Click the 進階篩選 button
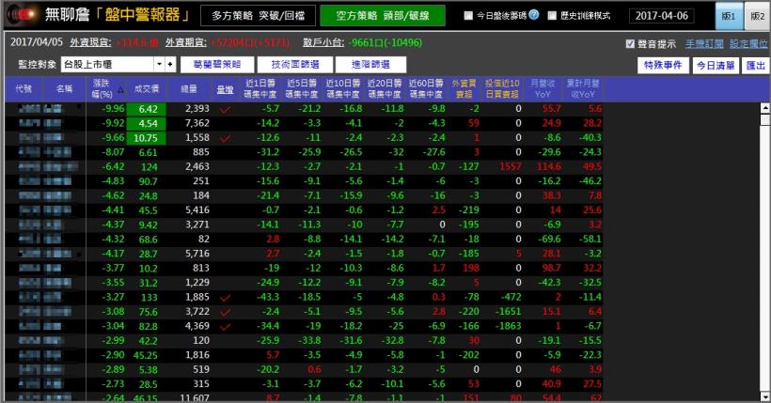This screenshot has width=771, height=403. (370, 65)
